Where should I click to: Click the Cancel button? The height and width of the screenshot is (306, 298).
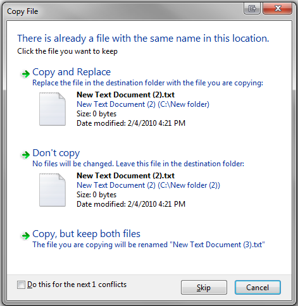tap(258, 287)
